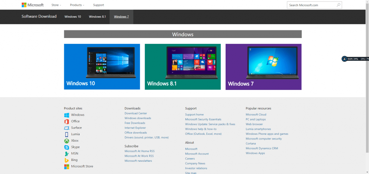This screenshot has height=174, width=369.
Task: Open Microsoft At Work RSS
Action: point(139,156)
